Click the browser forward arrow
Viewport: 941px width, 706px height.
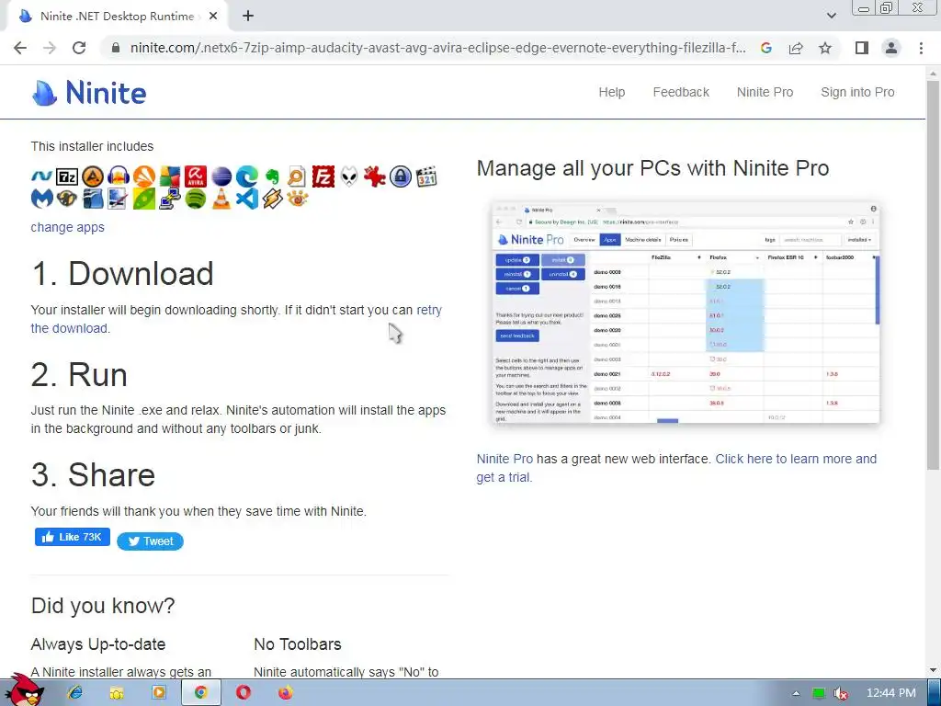tap(50, 48)
